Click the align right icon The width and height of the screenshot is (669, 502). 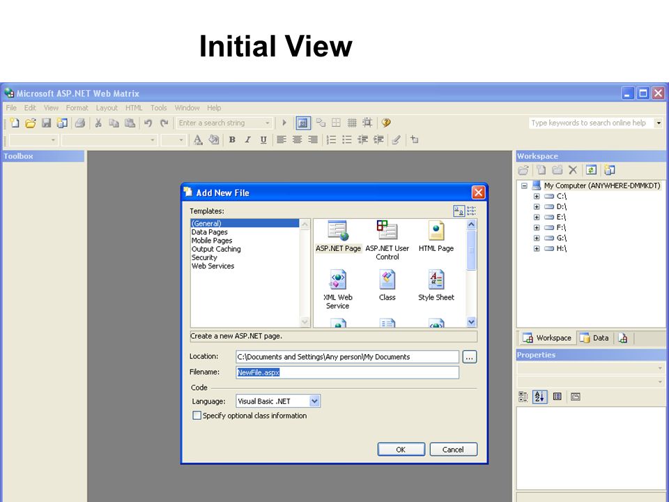313,139
